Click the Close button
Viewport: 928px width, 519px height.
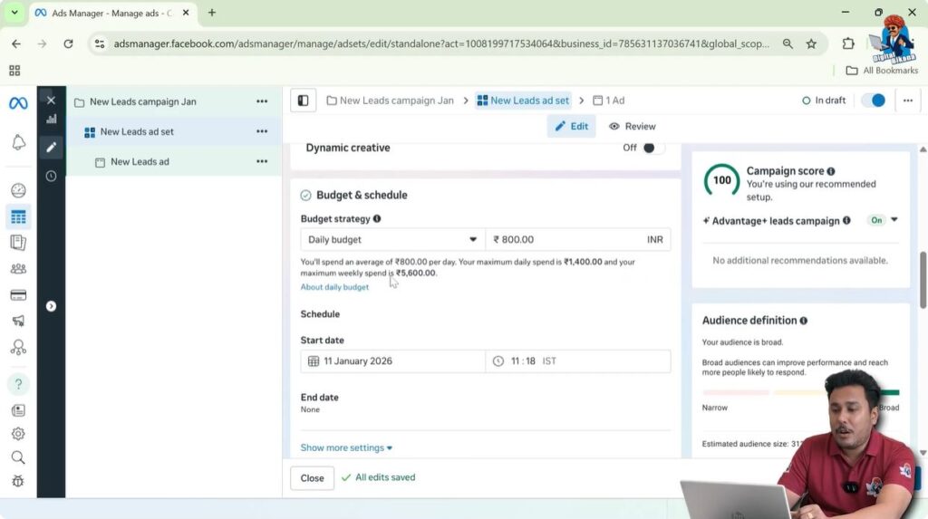(x=312, y=478)
